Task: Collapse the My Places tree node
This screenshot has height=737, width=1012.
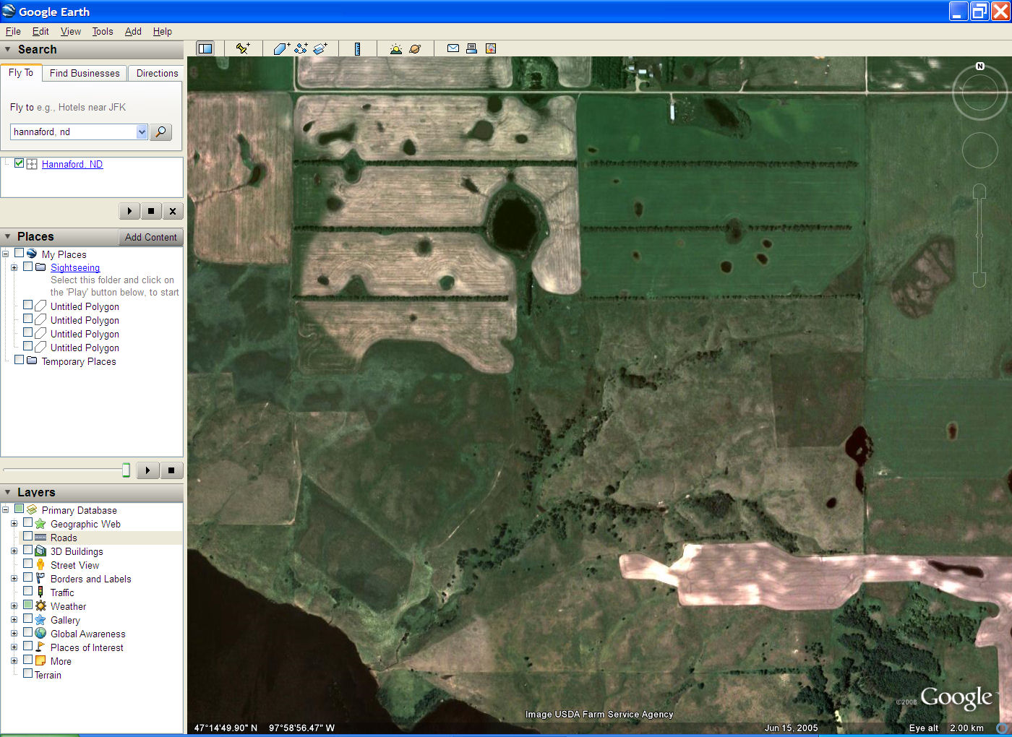Action: click(5, 254)
